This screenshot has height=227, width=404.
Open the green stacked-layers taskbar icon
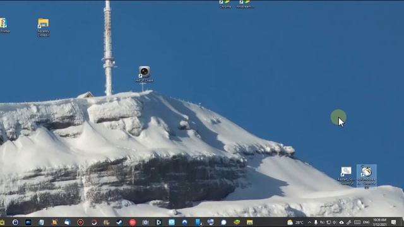[237, 222]
